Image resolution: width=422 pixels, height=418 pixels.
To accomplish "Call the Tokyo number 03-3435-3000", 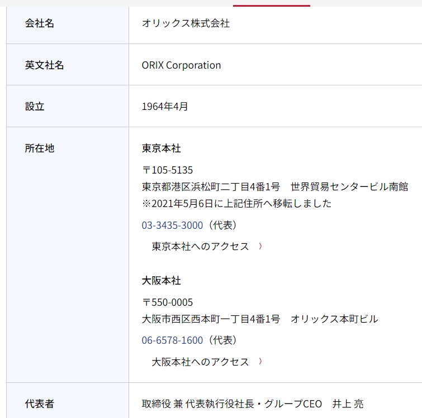I will 172,225.
